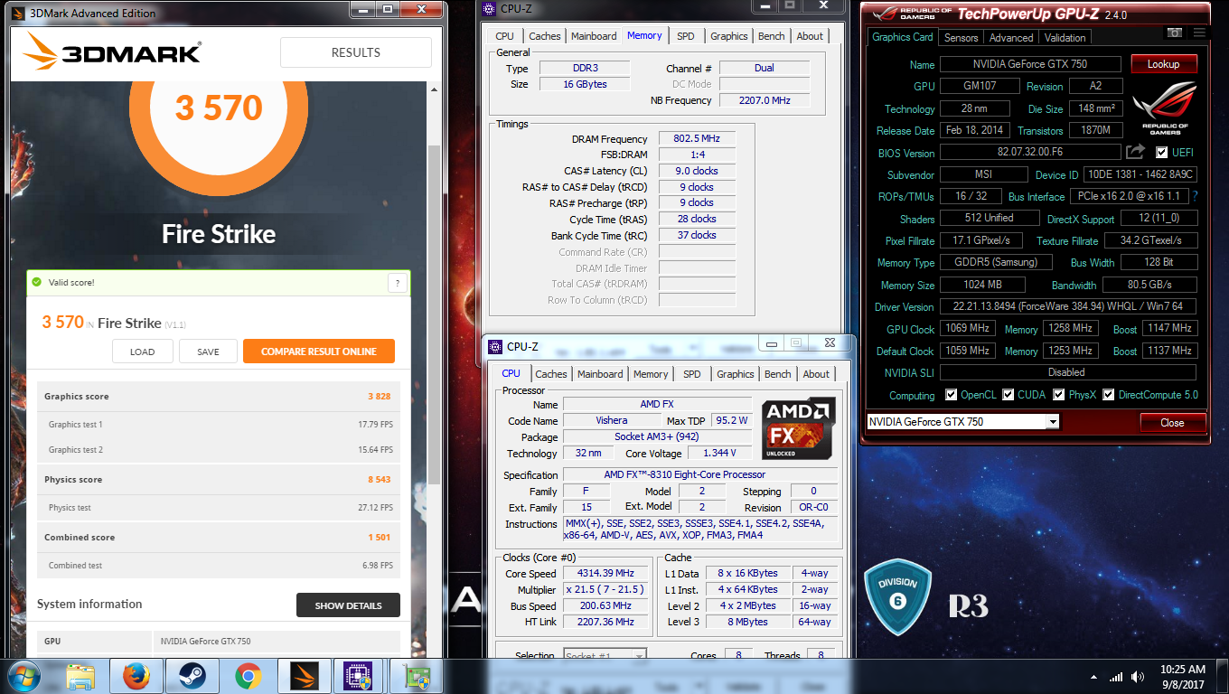
Task: Open the About tab in rear CPU-Z window
Action: tap(810, 36)
